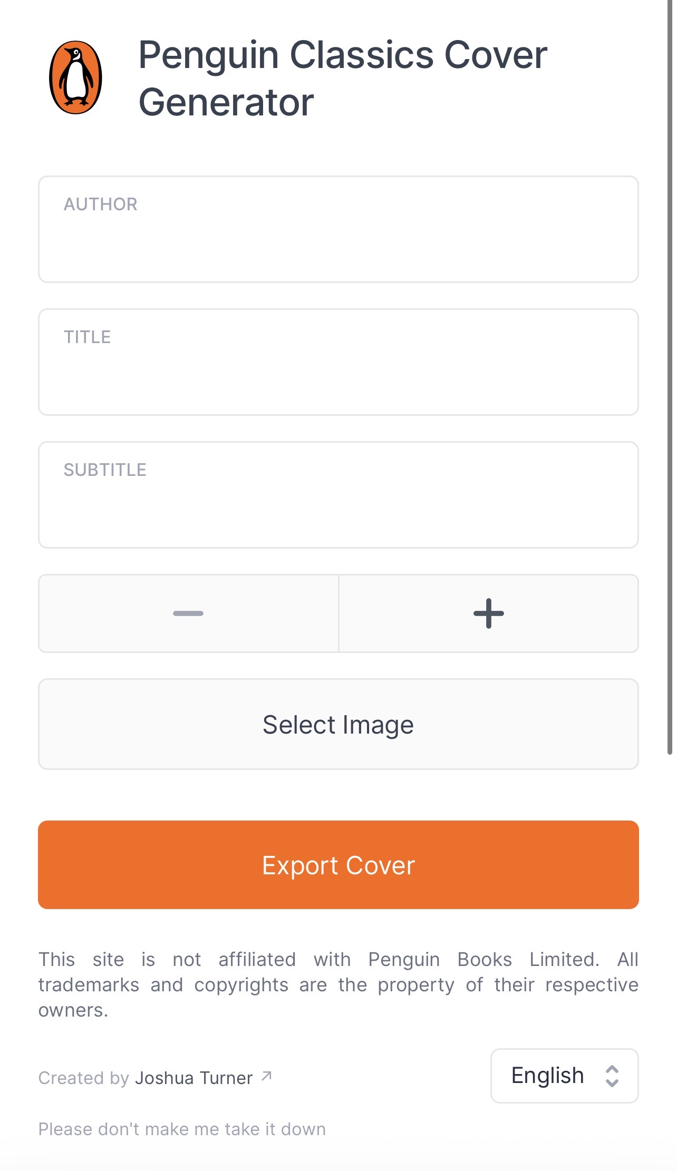This screenshot has height=1171, width=677.
Task: Focus the Author input field
Action: click(x=338, y=229)
